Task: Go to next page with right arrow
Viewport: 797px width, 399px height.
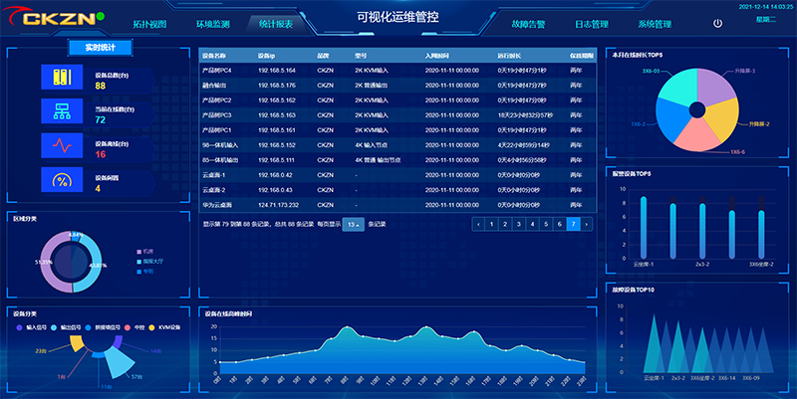Action: [x=587, y=225]
